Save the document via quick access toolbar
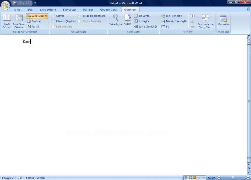The image size is (251, 180). pyautogui.click(x=15, y=3)
